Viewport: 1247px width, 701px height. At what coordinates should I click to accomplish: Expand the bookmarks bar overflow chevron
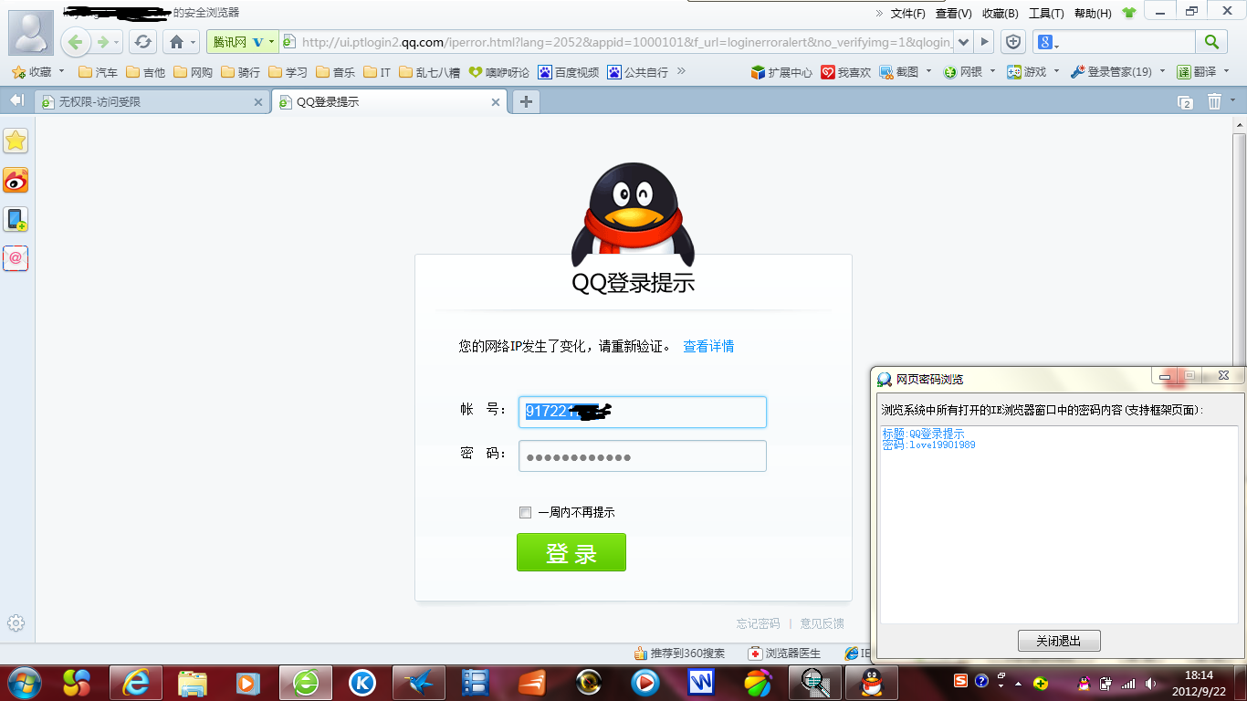pos(681,71)
